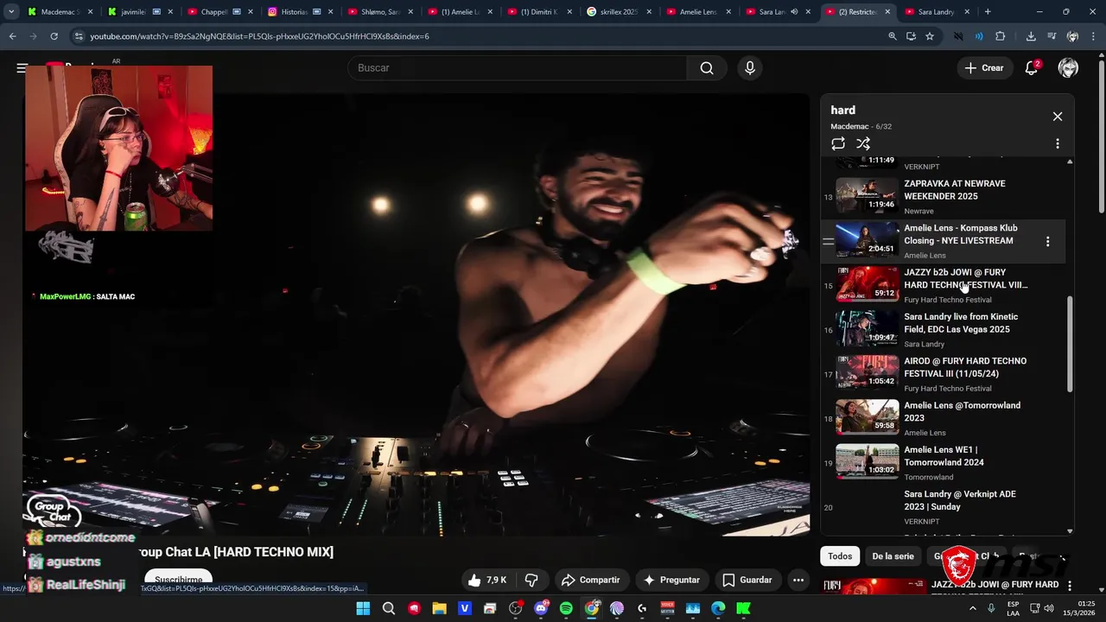Grab the drag handle of Kompass Klub item

[828, 242]
